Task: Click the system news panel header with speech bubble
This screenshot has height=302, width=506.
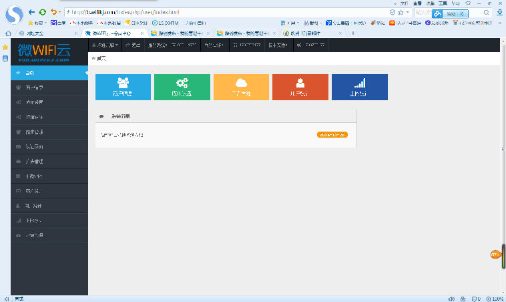Action: click(x=226, y=116)
